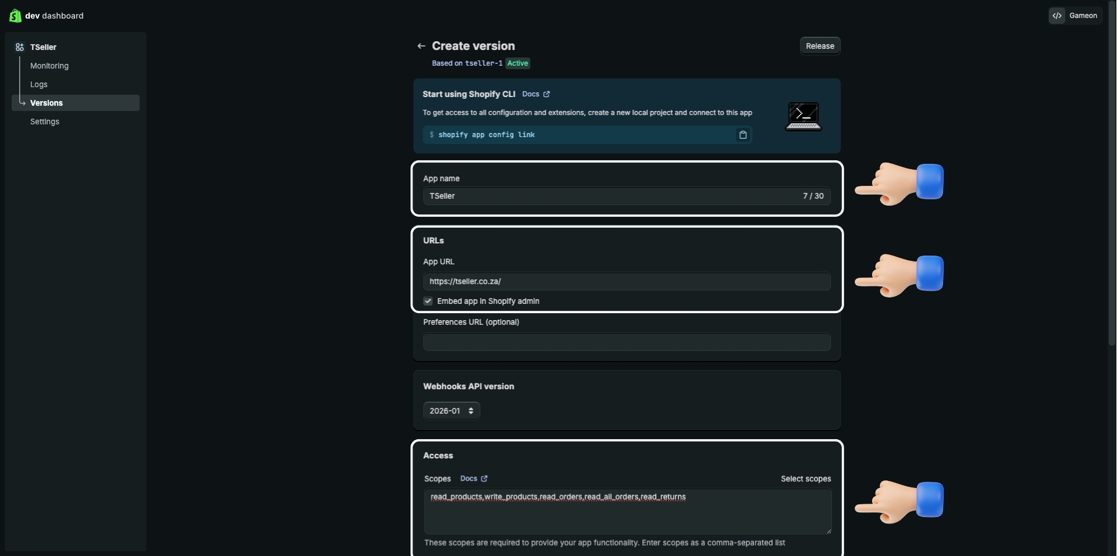This screenshot has height=556, width=1117.
Task: Switch to the Monitoring section
Action: [x=49, y=66]
